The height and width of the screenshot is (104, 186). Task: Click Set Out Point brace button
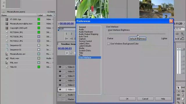71,34
